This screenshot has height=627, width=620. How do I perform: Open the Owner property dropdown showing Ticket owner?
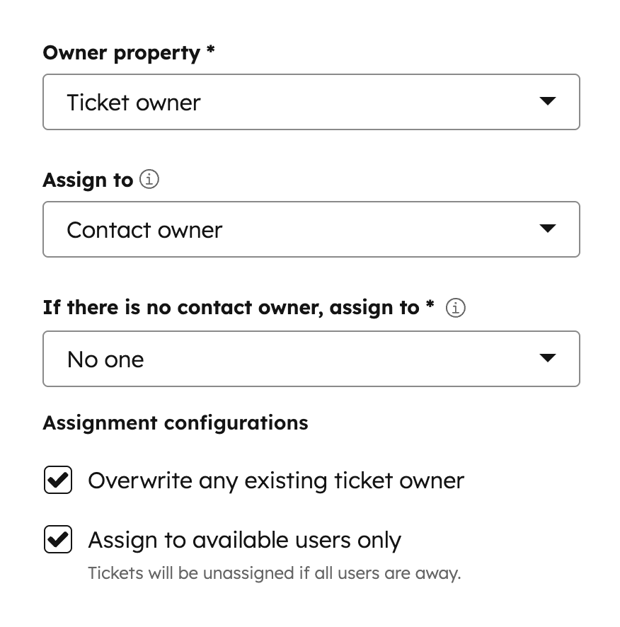[311, 101]
